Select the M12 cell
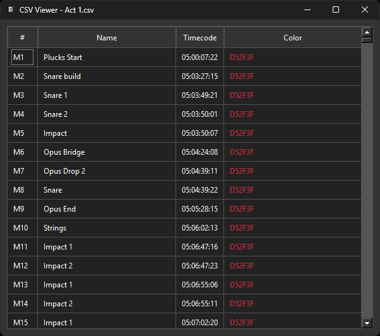The height and width of the screenshot is (336, 380). point(23,265)
